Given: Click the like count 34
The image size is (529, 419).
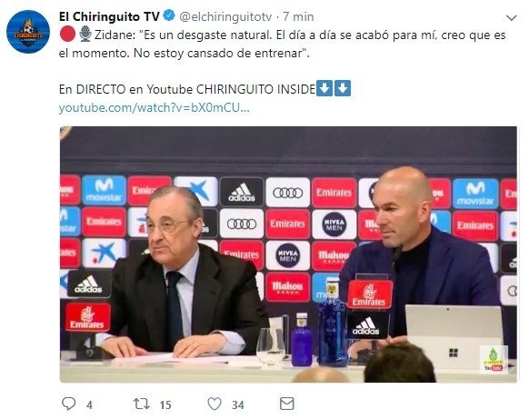Looking at the screenshot, I should 238,404.
